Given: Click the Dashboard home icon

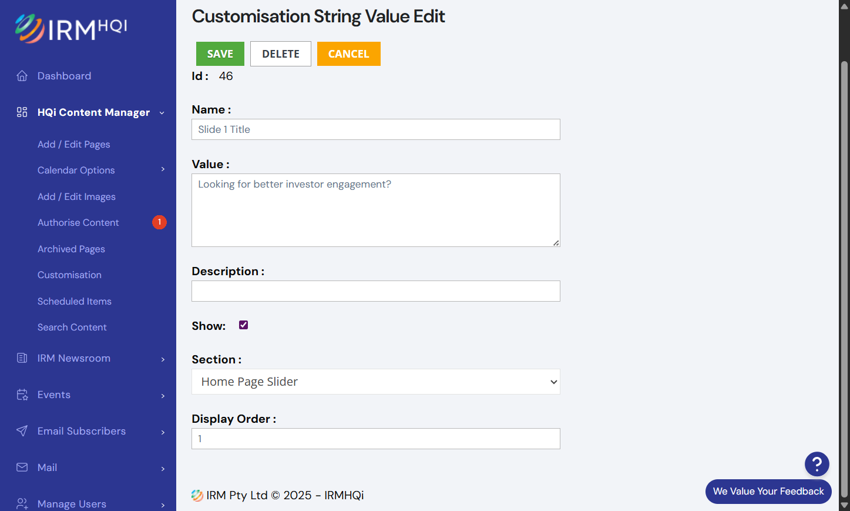Looking at the screenshot, I should coord(22,76).
